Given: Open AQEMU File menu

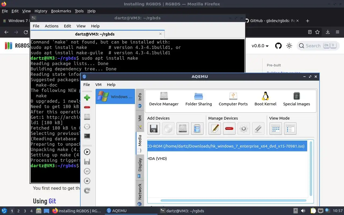Looking at the screenshot, I should (x=87, y=84).
